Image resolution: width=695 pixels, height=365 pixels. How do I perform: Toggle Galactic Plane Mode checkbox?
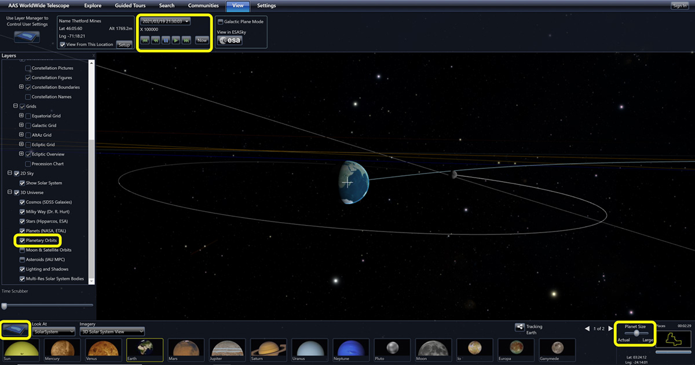(x=220, y=21)
